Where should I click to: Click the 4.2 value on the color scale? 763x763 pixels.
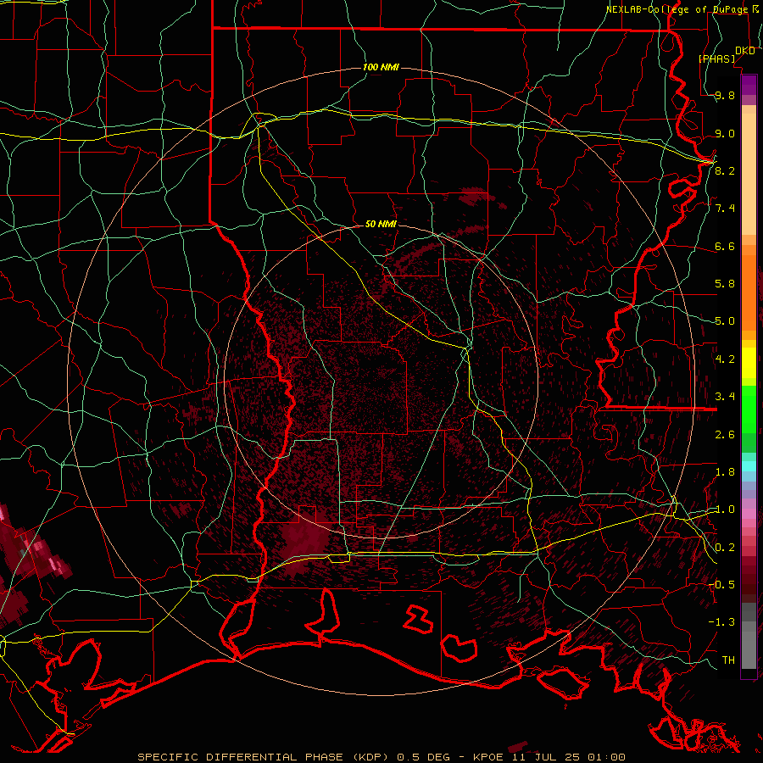(x=725, y=359)
